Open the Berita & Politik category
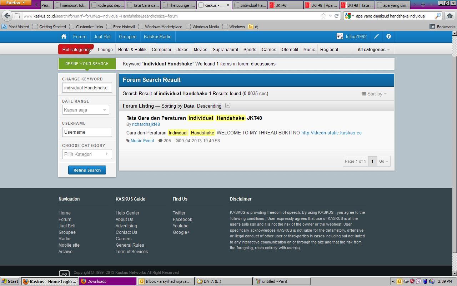Screen dimensions: 457x286 pyautogui.click(x=132, y=50)
